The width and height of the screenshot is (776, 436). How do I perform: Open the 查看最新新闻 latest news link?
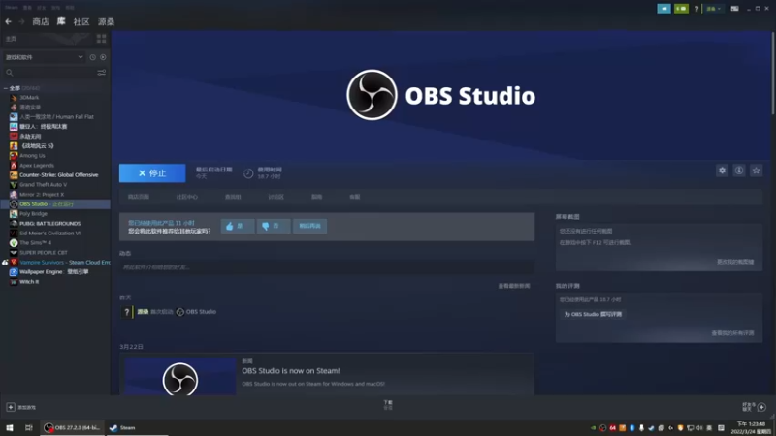point(514,286)
